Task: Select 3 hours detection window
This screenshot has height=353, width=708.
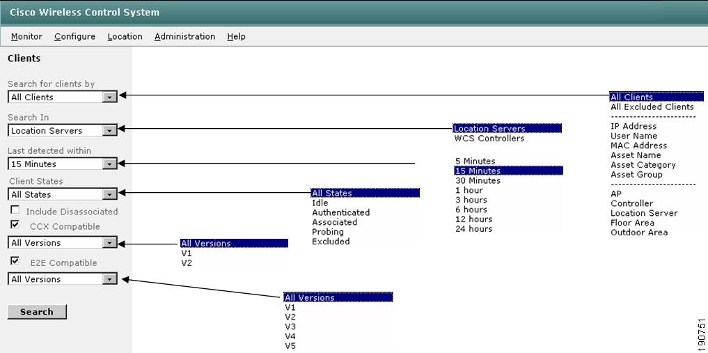Action: pos(471,200)
